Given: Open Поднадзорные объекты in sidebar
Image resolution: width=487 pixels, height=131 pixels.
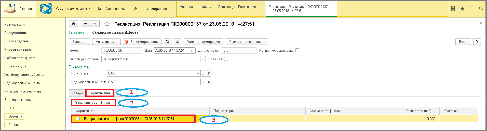Looking at the screenshot, I should [22, 83].
